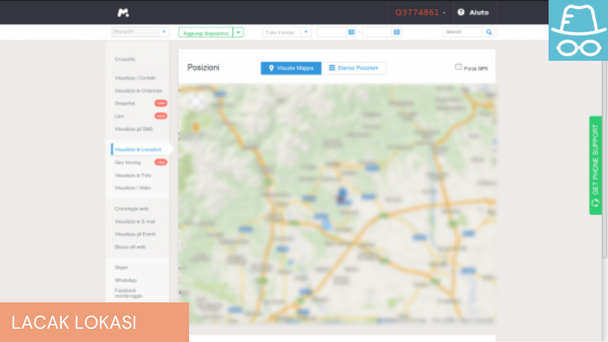Switch to the Elenco Posizioni tab
Viewport: 608px width, 342px height.
[x=354, y=68]
